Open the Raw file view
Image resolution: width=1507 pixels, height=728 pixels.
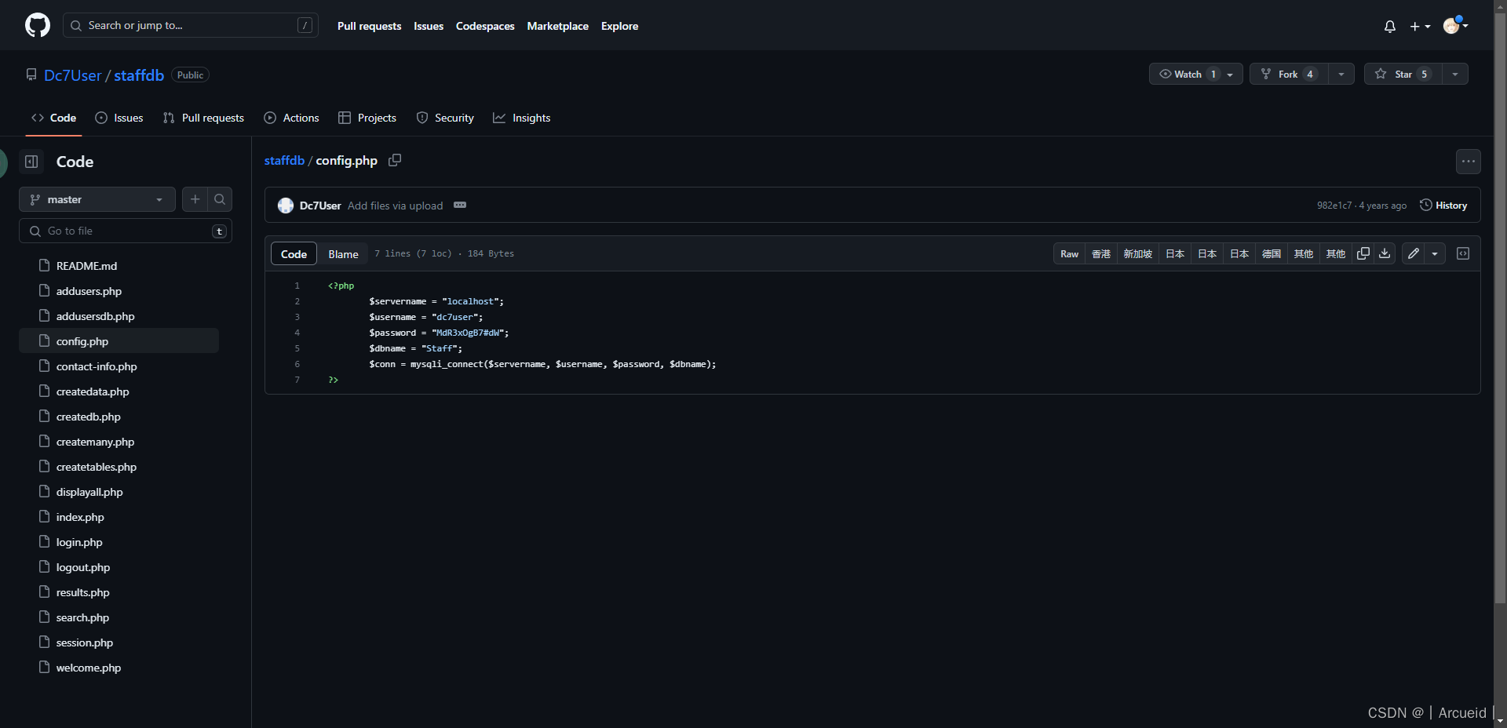pos(1069,253)
